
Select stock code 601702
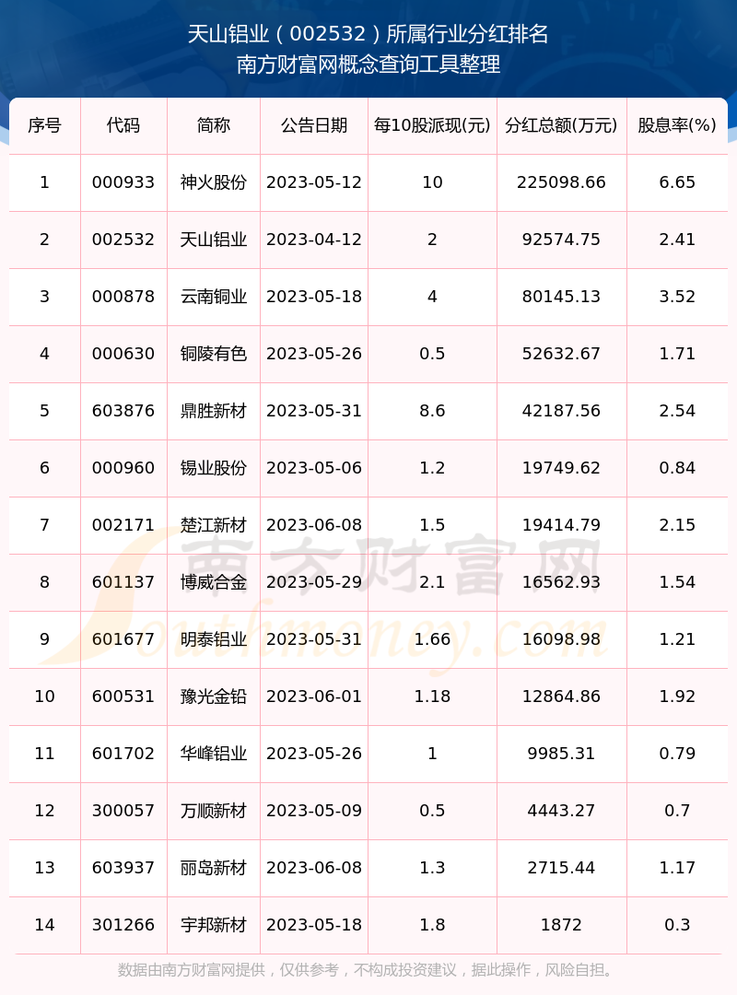pos(123,754)
